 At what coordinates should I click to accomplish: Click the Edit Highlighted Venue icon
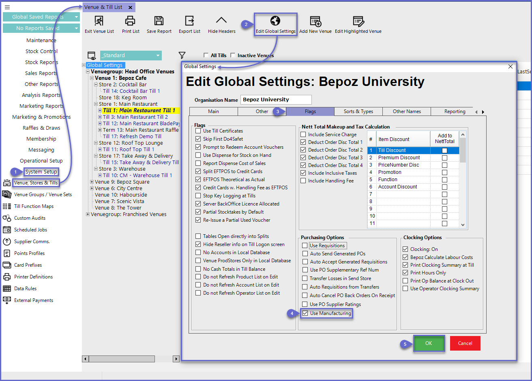[358, 21]
